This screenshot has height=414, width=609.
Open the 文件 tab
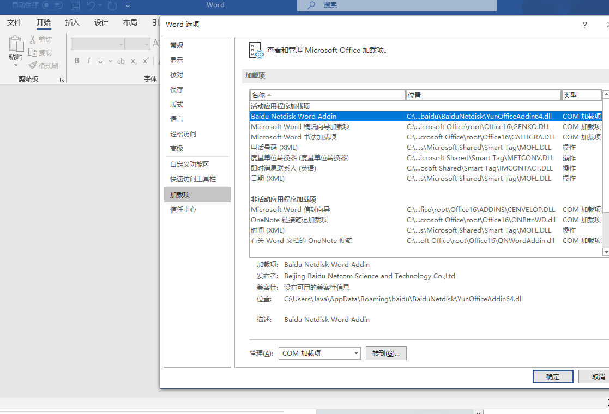coord(14,22)
